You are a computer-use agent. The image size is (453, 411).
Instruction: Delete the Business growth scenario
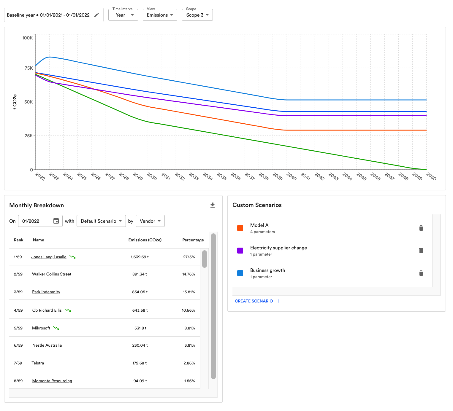(421, 273)
